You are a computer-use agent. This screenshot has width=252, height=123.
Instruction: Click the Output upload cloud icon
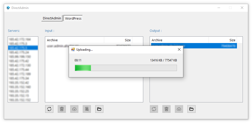(179, 109)
